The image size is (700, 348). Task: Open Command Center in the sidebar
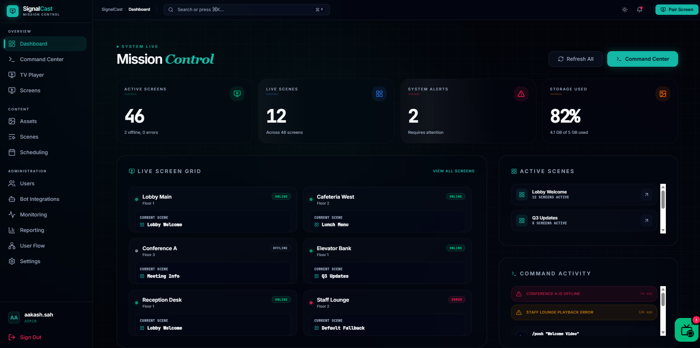pyautogui.click(x=45, y=59)
